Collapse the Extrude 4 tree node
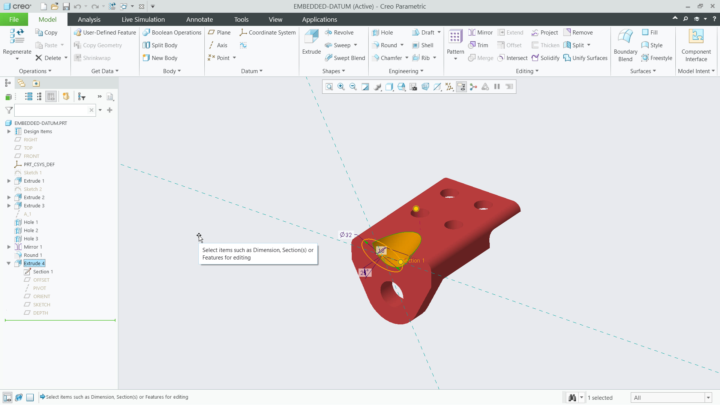Image resolution: width=720 pixels, height=405 pixels. coord(9,264)
